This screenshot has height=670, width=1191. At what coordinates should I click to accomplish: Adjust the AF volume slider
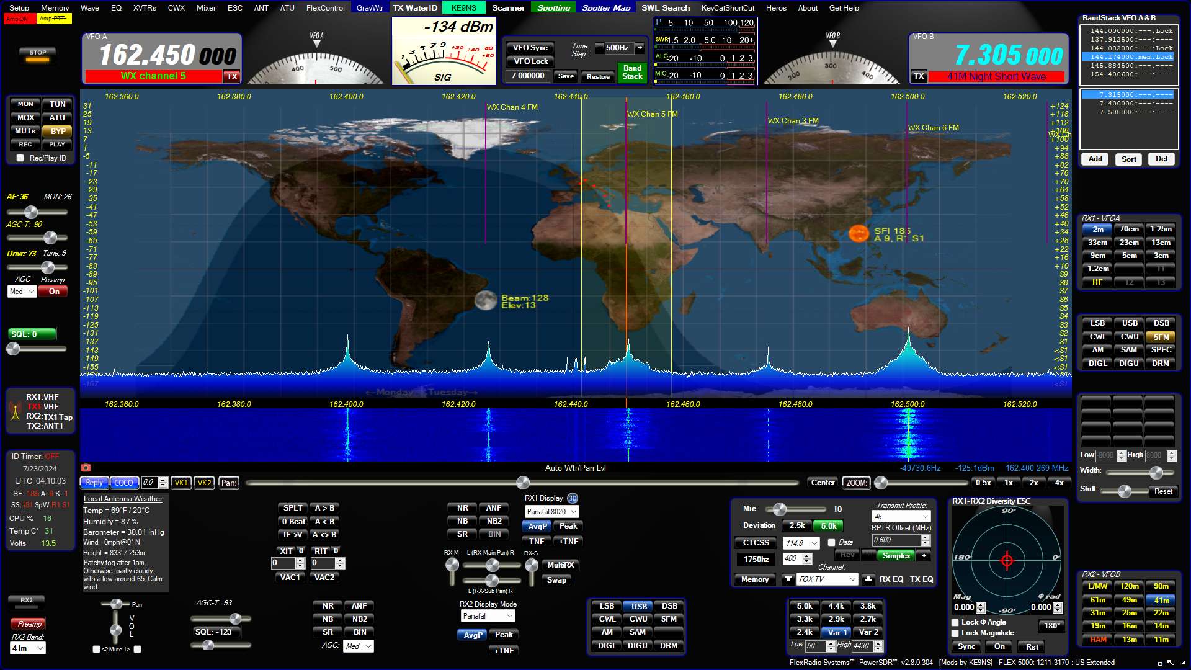[37, 212]
